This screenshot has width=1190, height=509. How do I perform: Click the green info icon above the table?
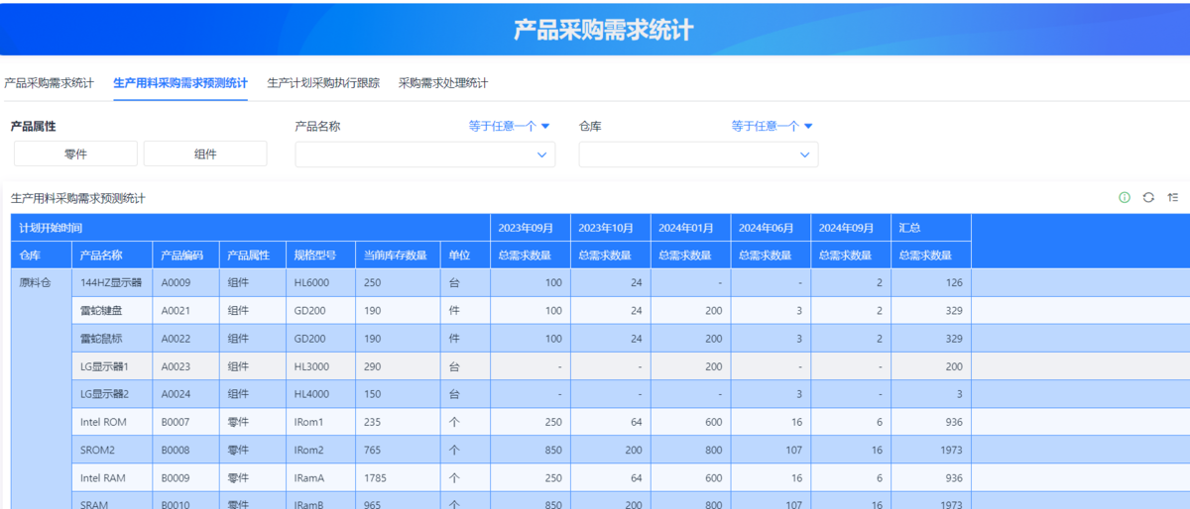coord(1125,198)
